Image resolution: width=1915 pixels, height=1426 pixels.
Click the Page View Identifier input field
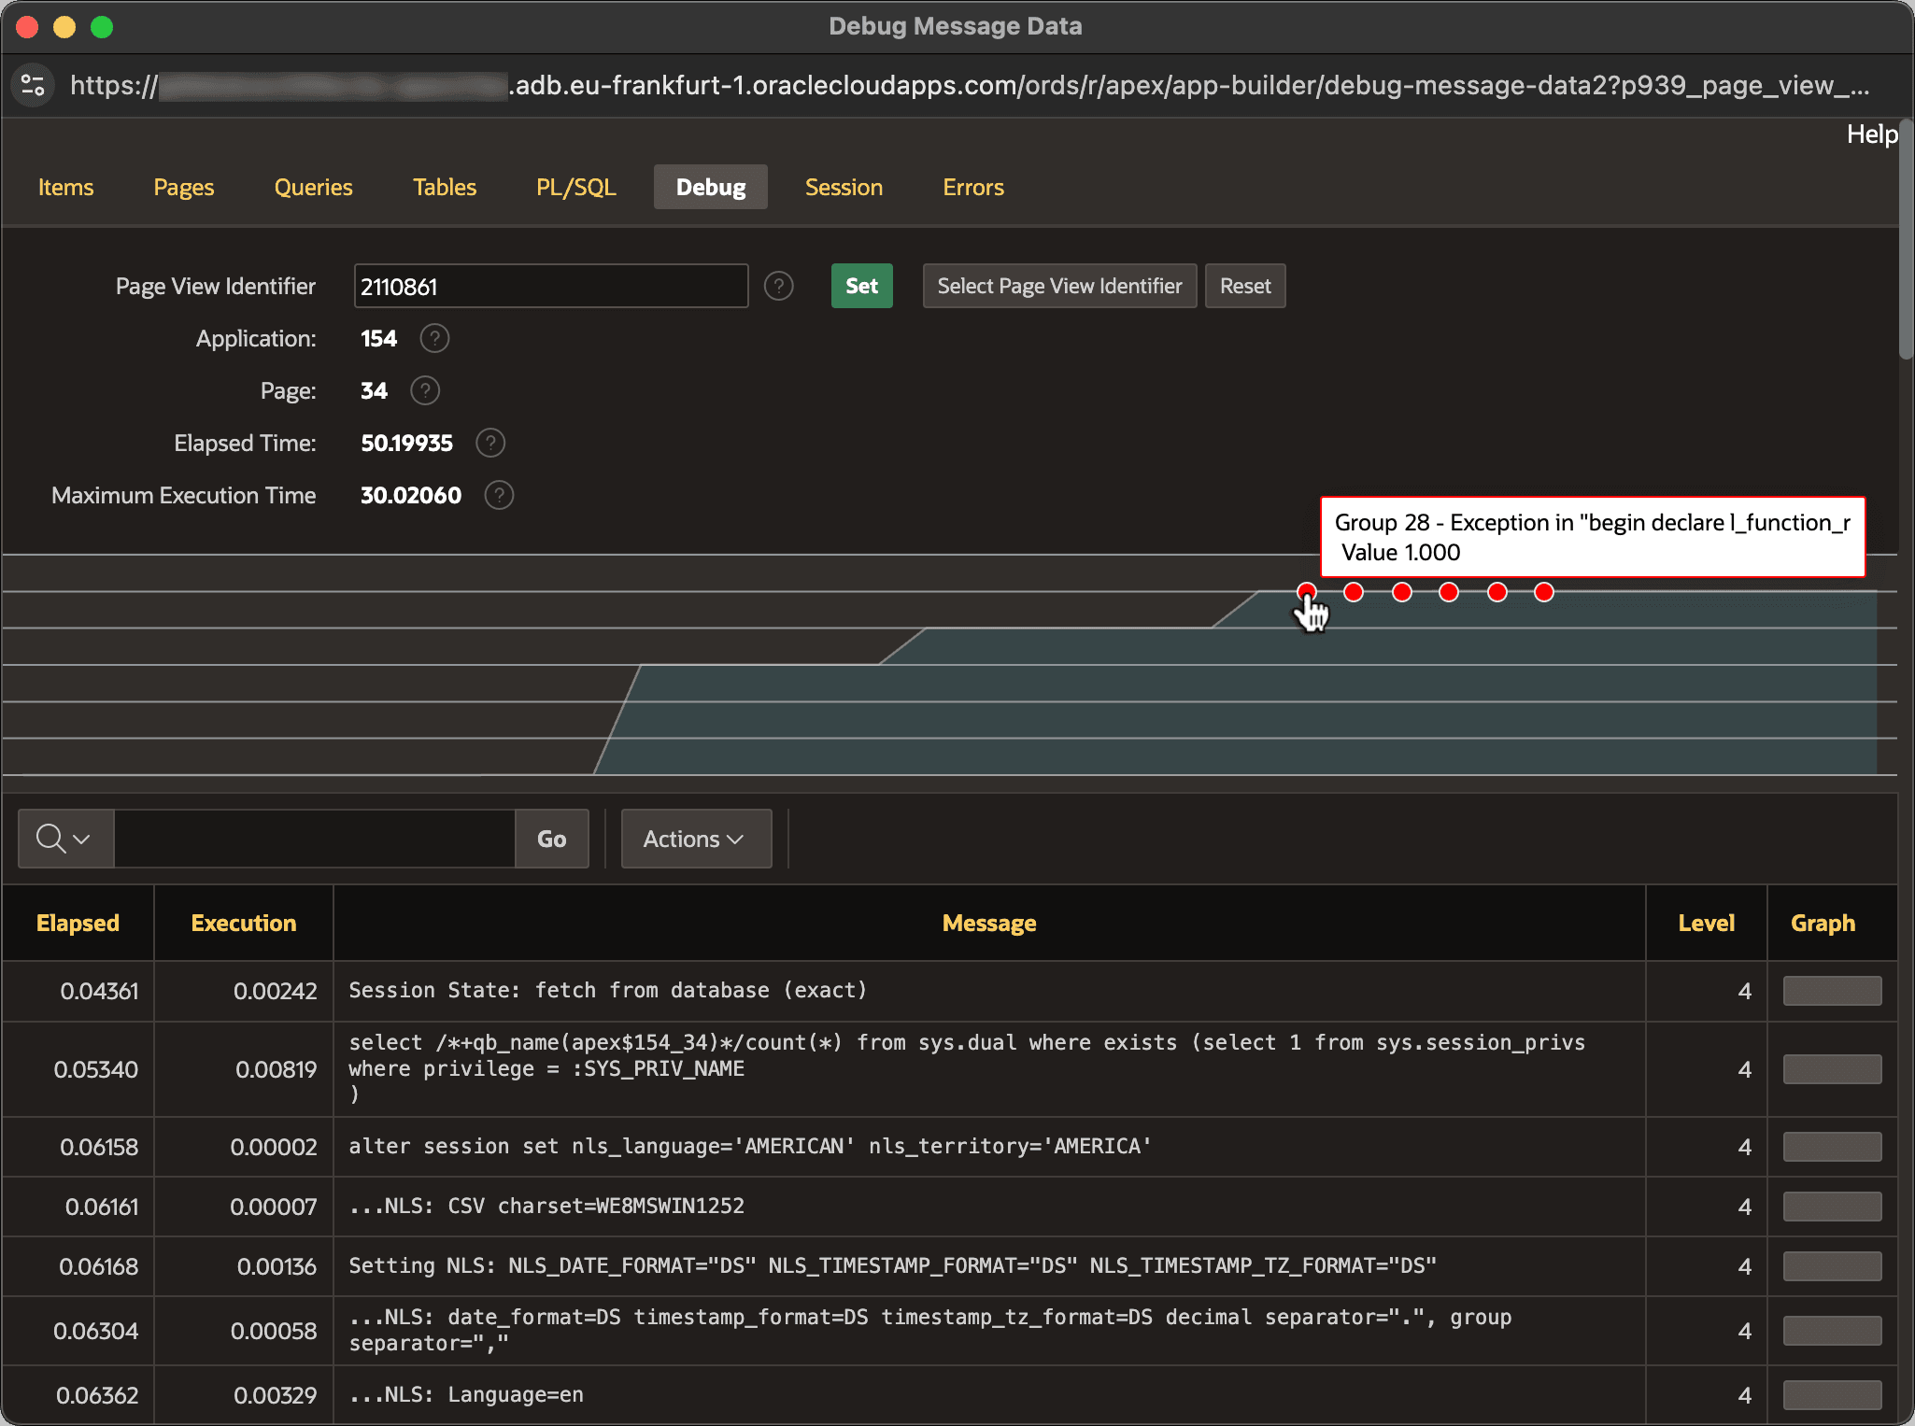click(551, 286)
